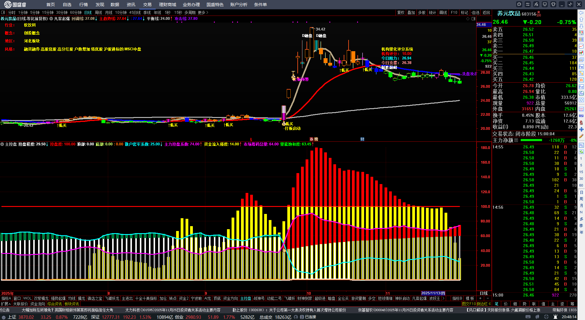Image resolution: width=585 pixels, height=320 pixels.
Task: Toggle 叠加 overlay mode
Action: pyautogui.click(x=411, y=12)
